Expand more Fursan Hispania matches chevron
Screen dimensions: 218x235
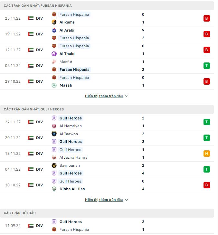pos(127,96)
